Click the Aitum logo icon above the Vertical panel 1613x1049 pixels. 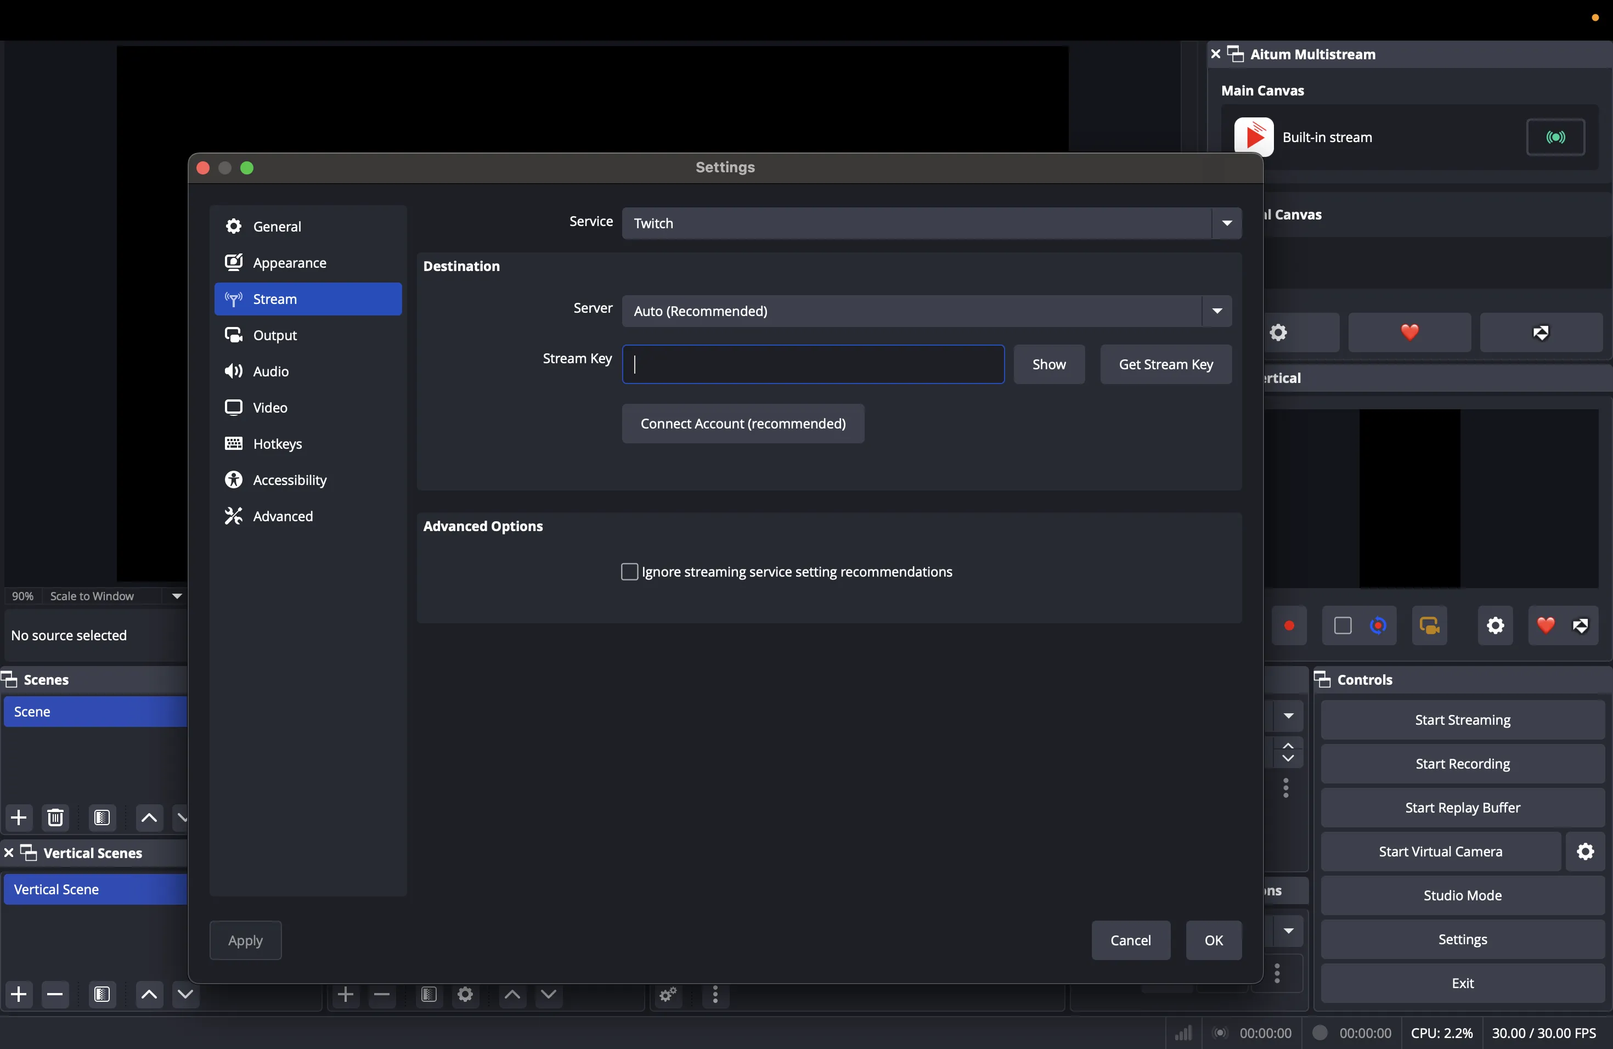(x=1541, y=332)
